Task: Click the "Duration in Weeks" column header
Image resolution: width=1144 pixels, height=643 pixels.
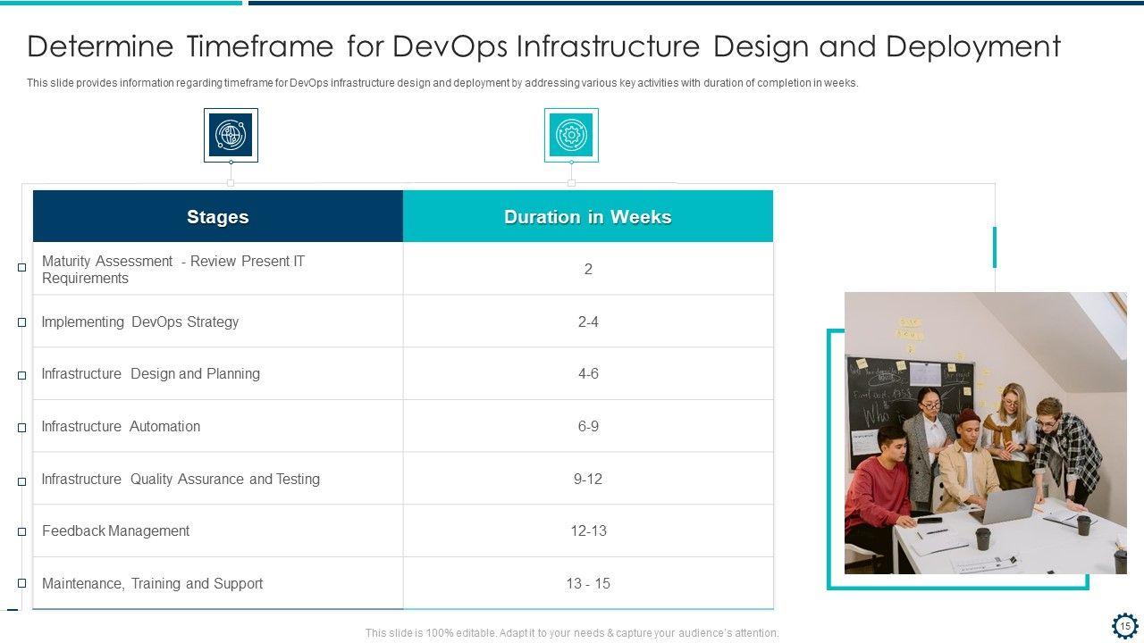Action: [x=588, y=216]
